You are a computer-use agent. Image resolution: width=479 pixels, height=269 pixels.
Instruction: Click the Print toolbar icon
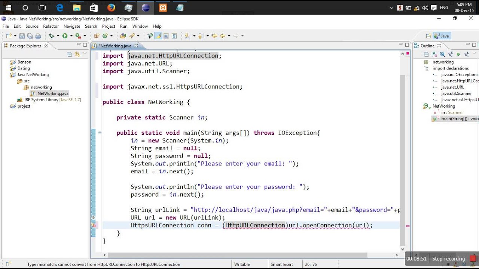click(x=38, y=36)
